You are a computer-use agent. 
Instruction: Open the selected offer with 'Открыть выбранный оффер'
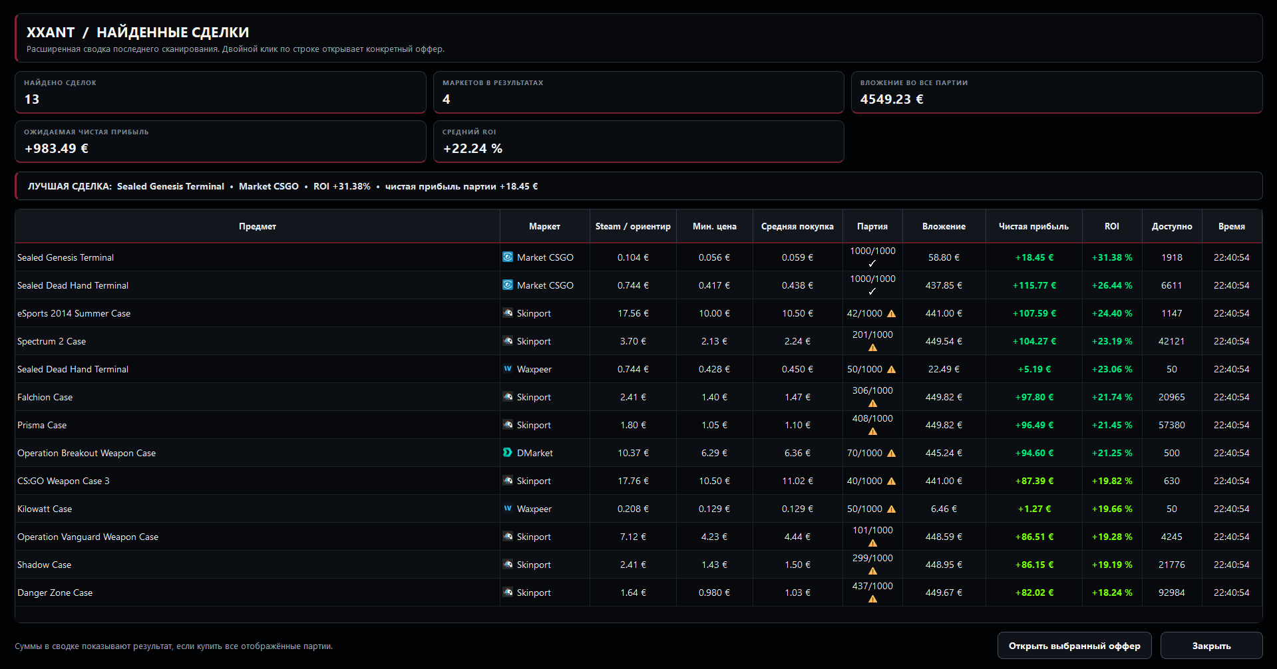1074,646
